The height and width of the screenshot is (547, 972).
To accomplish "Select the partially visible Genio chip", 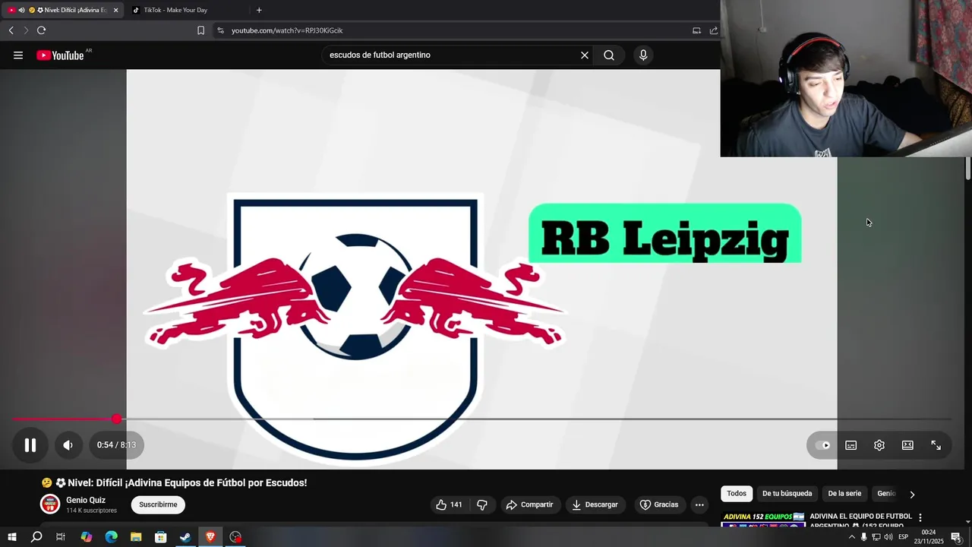I will [x=886, y=494].
